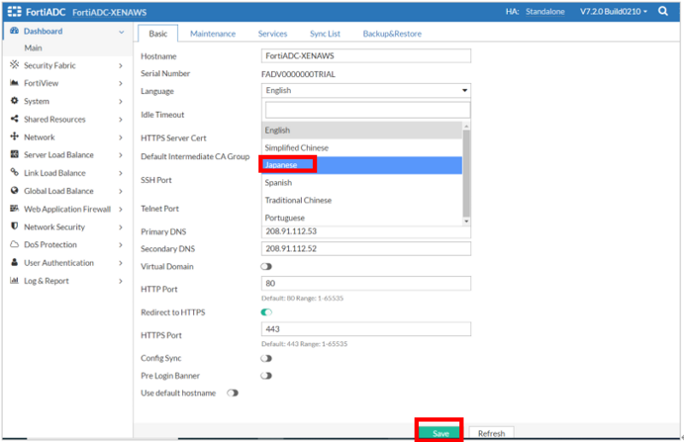Viewport: 684px width, 442px height.
Task: Click the Save button
Action: pyautogui.click(x=439, y=433)
